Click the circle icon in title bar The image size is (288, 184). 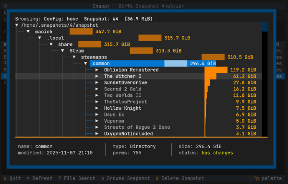(5, 6)
